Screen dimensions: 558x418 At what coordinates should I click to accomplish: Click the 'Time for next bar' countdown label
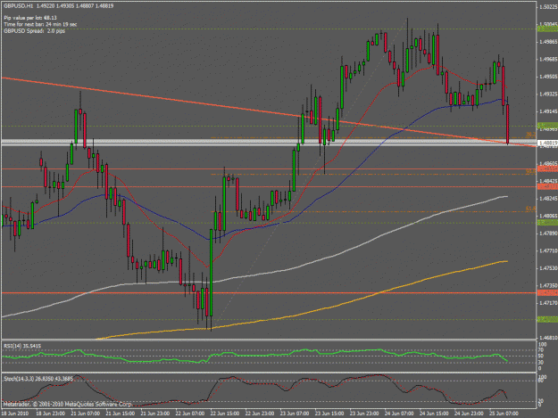[40, 24]
